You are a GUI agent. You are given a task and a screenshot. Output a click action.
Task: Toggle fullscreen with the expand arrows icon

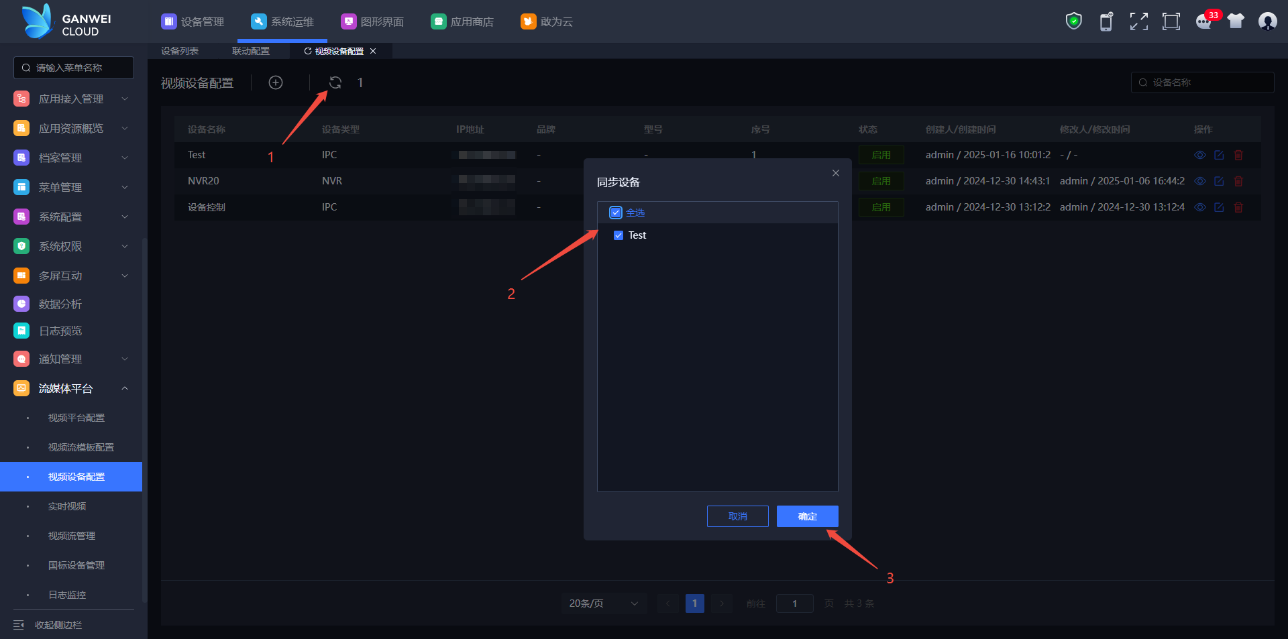1138,21
